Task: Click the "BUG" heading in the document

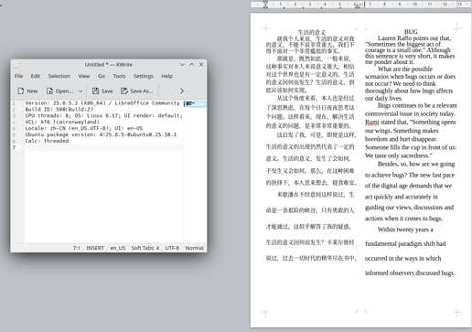Action: 411,32
